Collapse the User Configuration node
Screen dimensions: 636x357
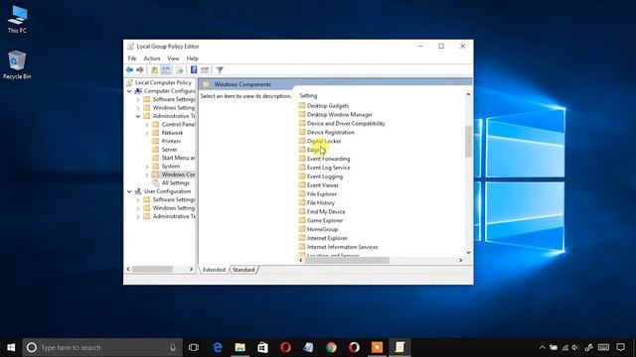pos(129,191)
